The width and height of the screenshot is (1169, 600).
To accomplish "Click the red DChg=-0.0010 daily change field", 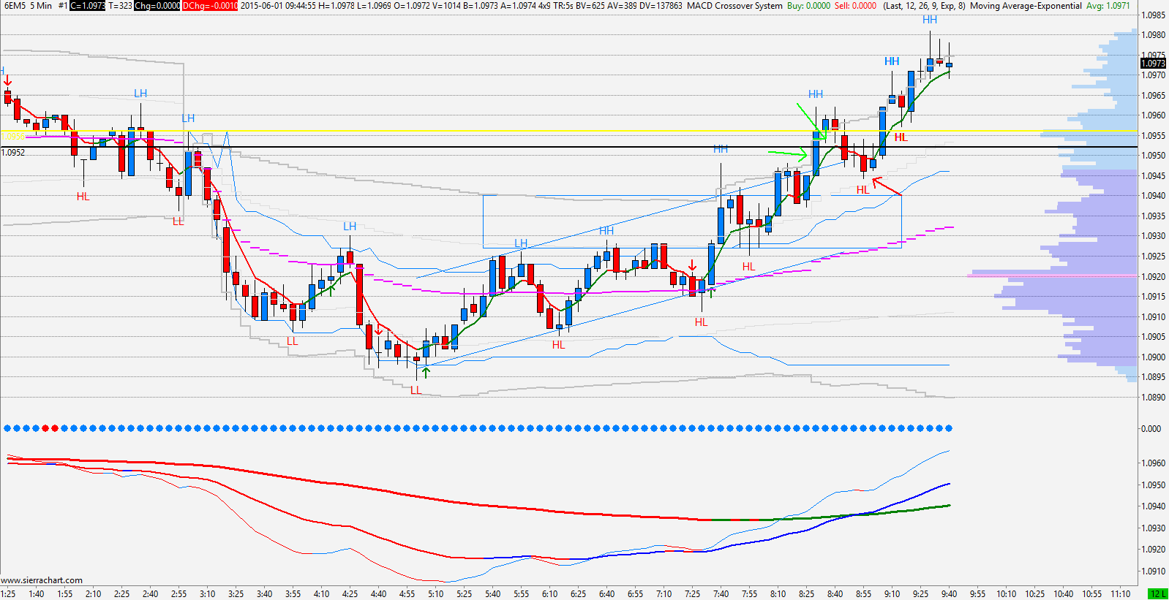I will coord(210,6).
